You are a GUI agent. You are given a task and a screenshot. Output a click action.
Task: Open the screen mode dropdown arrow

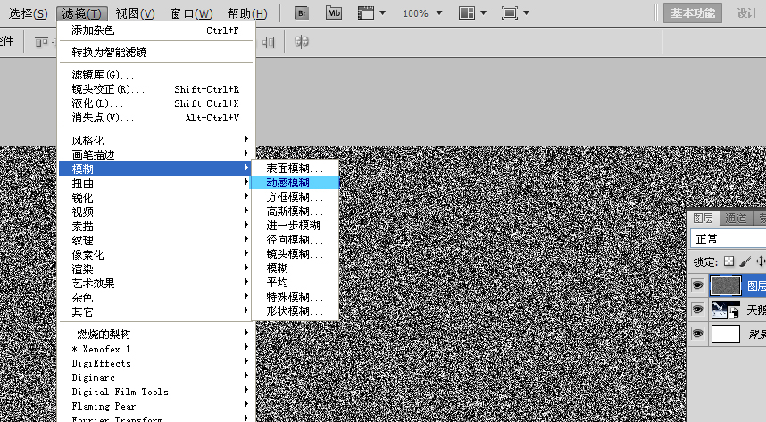[526, 13]
